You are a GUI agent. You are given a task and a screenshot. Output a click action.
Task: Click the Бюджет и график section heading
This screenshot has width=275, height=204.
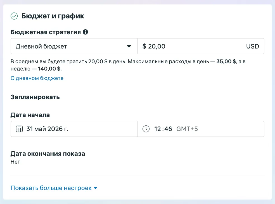(x=53, y=16)
